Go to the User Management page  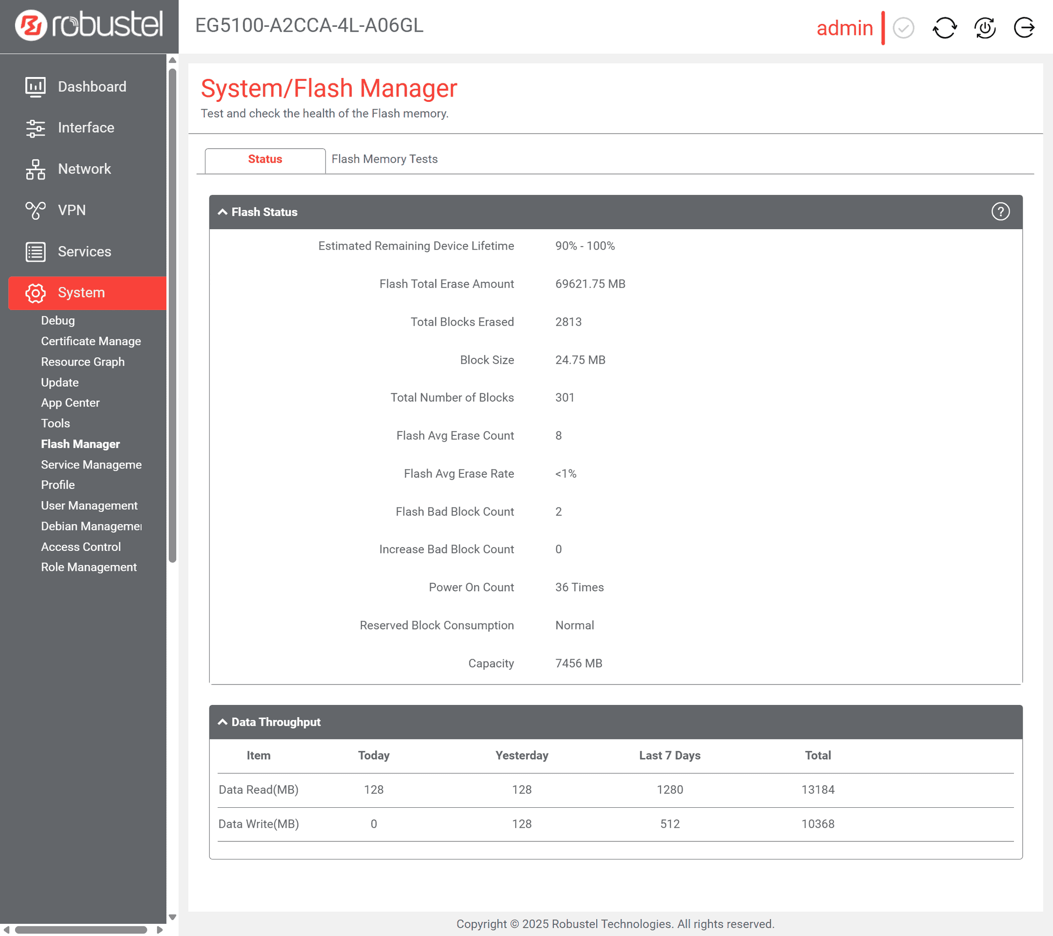[x=89, y=506]
